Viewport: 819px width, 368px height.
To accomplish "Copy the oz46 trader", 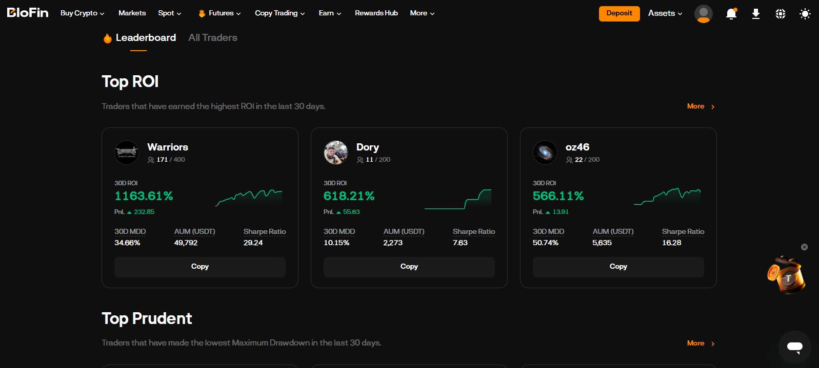I will [x=618, y=267].
